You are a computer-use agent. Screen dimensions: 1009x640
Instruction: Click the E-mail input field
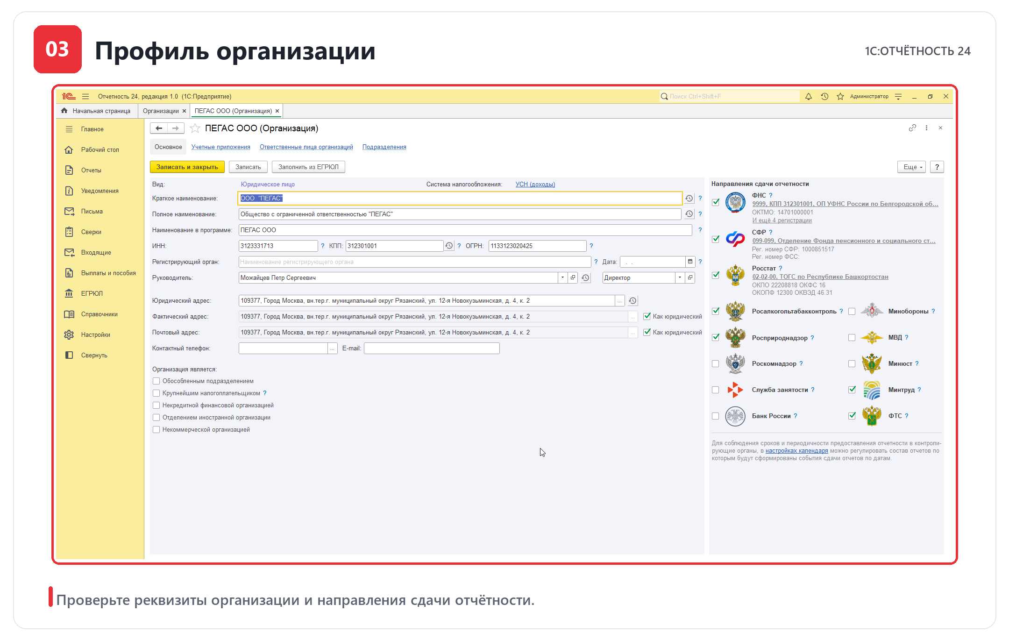tap(432, 348)
